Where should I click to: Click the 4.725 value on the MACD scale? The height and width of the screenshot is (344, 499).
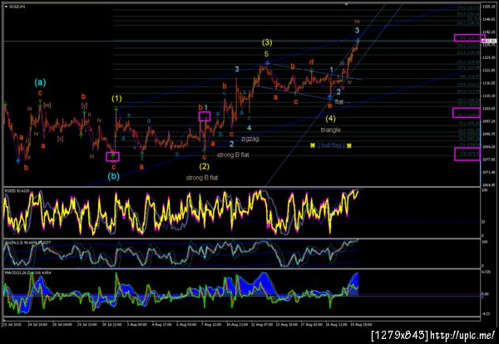pos(487,272)
